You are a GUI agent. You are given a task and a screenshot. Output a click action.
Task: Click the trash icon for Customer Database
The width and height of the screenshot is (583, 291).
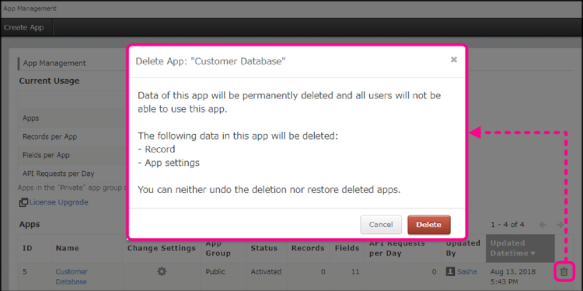564,272
